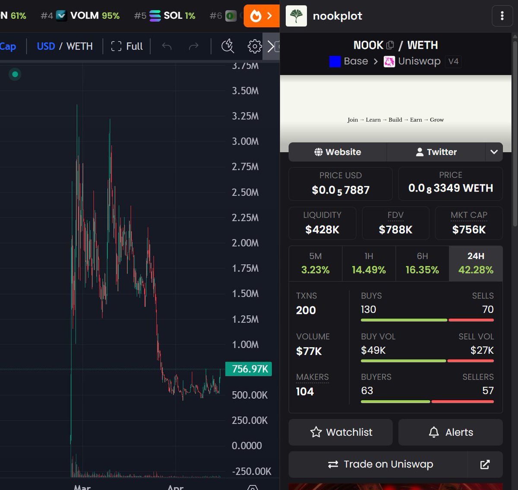Select trending token #4 VOLM
518x490 pixels.
pyautogui.click(x=80, y=16)
